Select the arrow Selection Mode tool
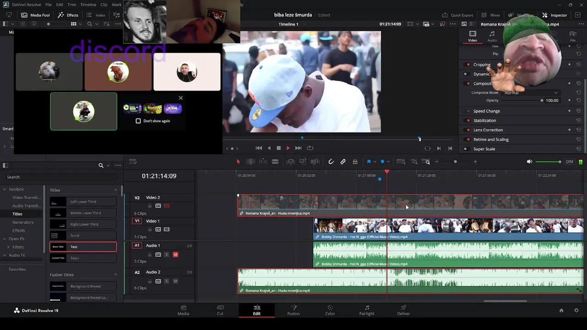 (x=238, y=162)
